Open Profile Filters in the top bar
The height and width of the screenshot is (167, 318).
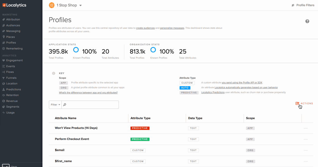[x=303, y=5]
